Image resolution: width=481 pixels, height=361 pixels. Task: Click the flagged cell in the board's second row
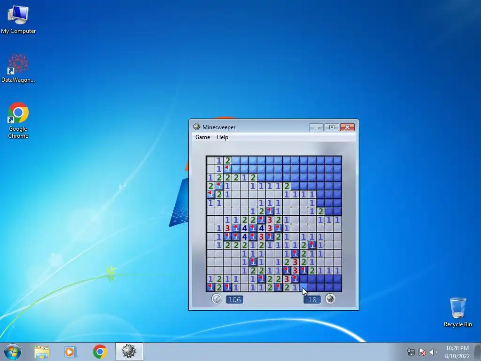click(x=228, y=169)
